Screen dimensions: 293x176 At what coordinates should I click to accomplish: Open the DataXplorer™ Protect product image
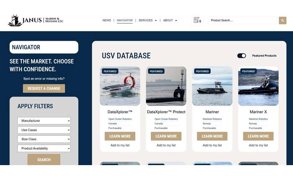(166, 86)
